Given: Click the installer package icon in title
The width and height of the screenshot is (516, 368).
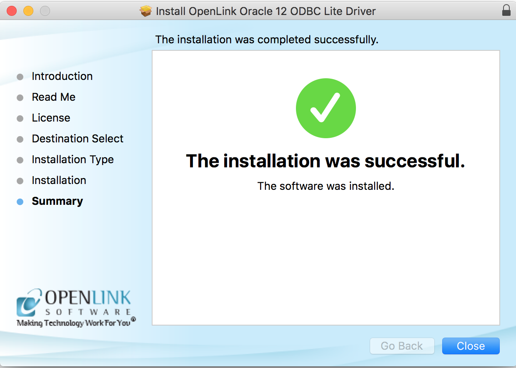Looking at the screenshot, I should tap(146, 11).
